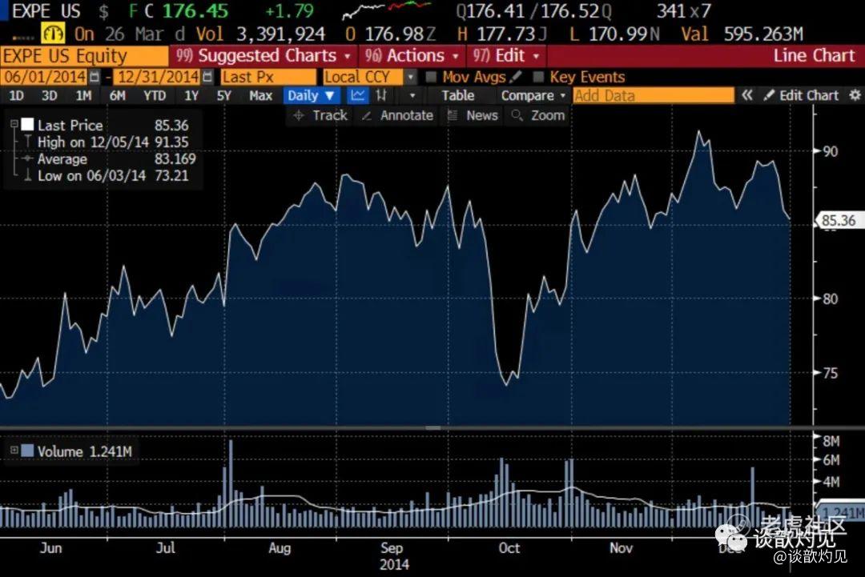Select the 1D range tab
This screenshot has width=865, height=577.
click(x=17, y=95)
